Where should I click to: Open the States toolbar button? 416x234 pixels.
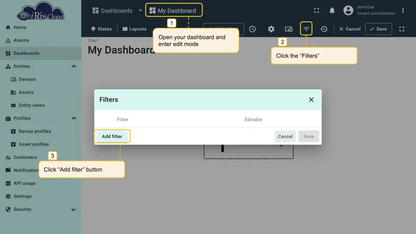(101, 29)
